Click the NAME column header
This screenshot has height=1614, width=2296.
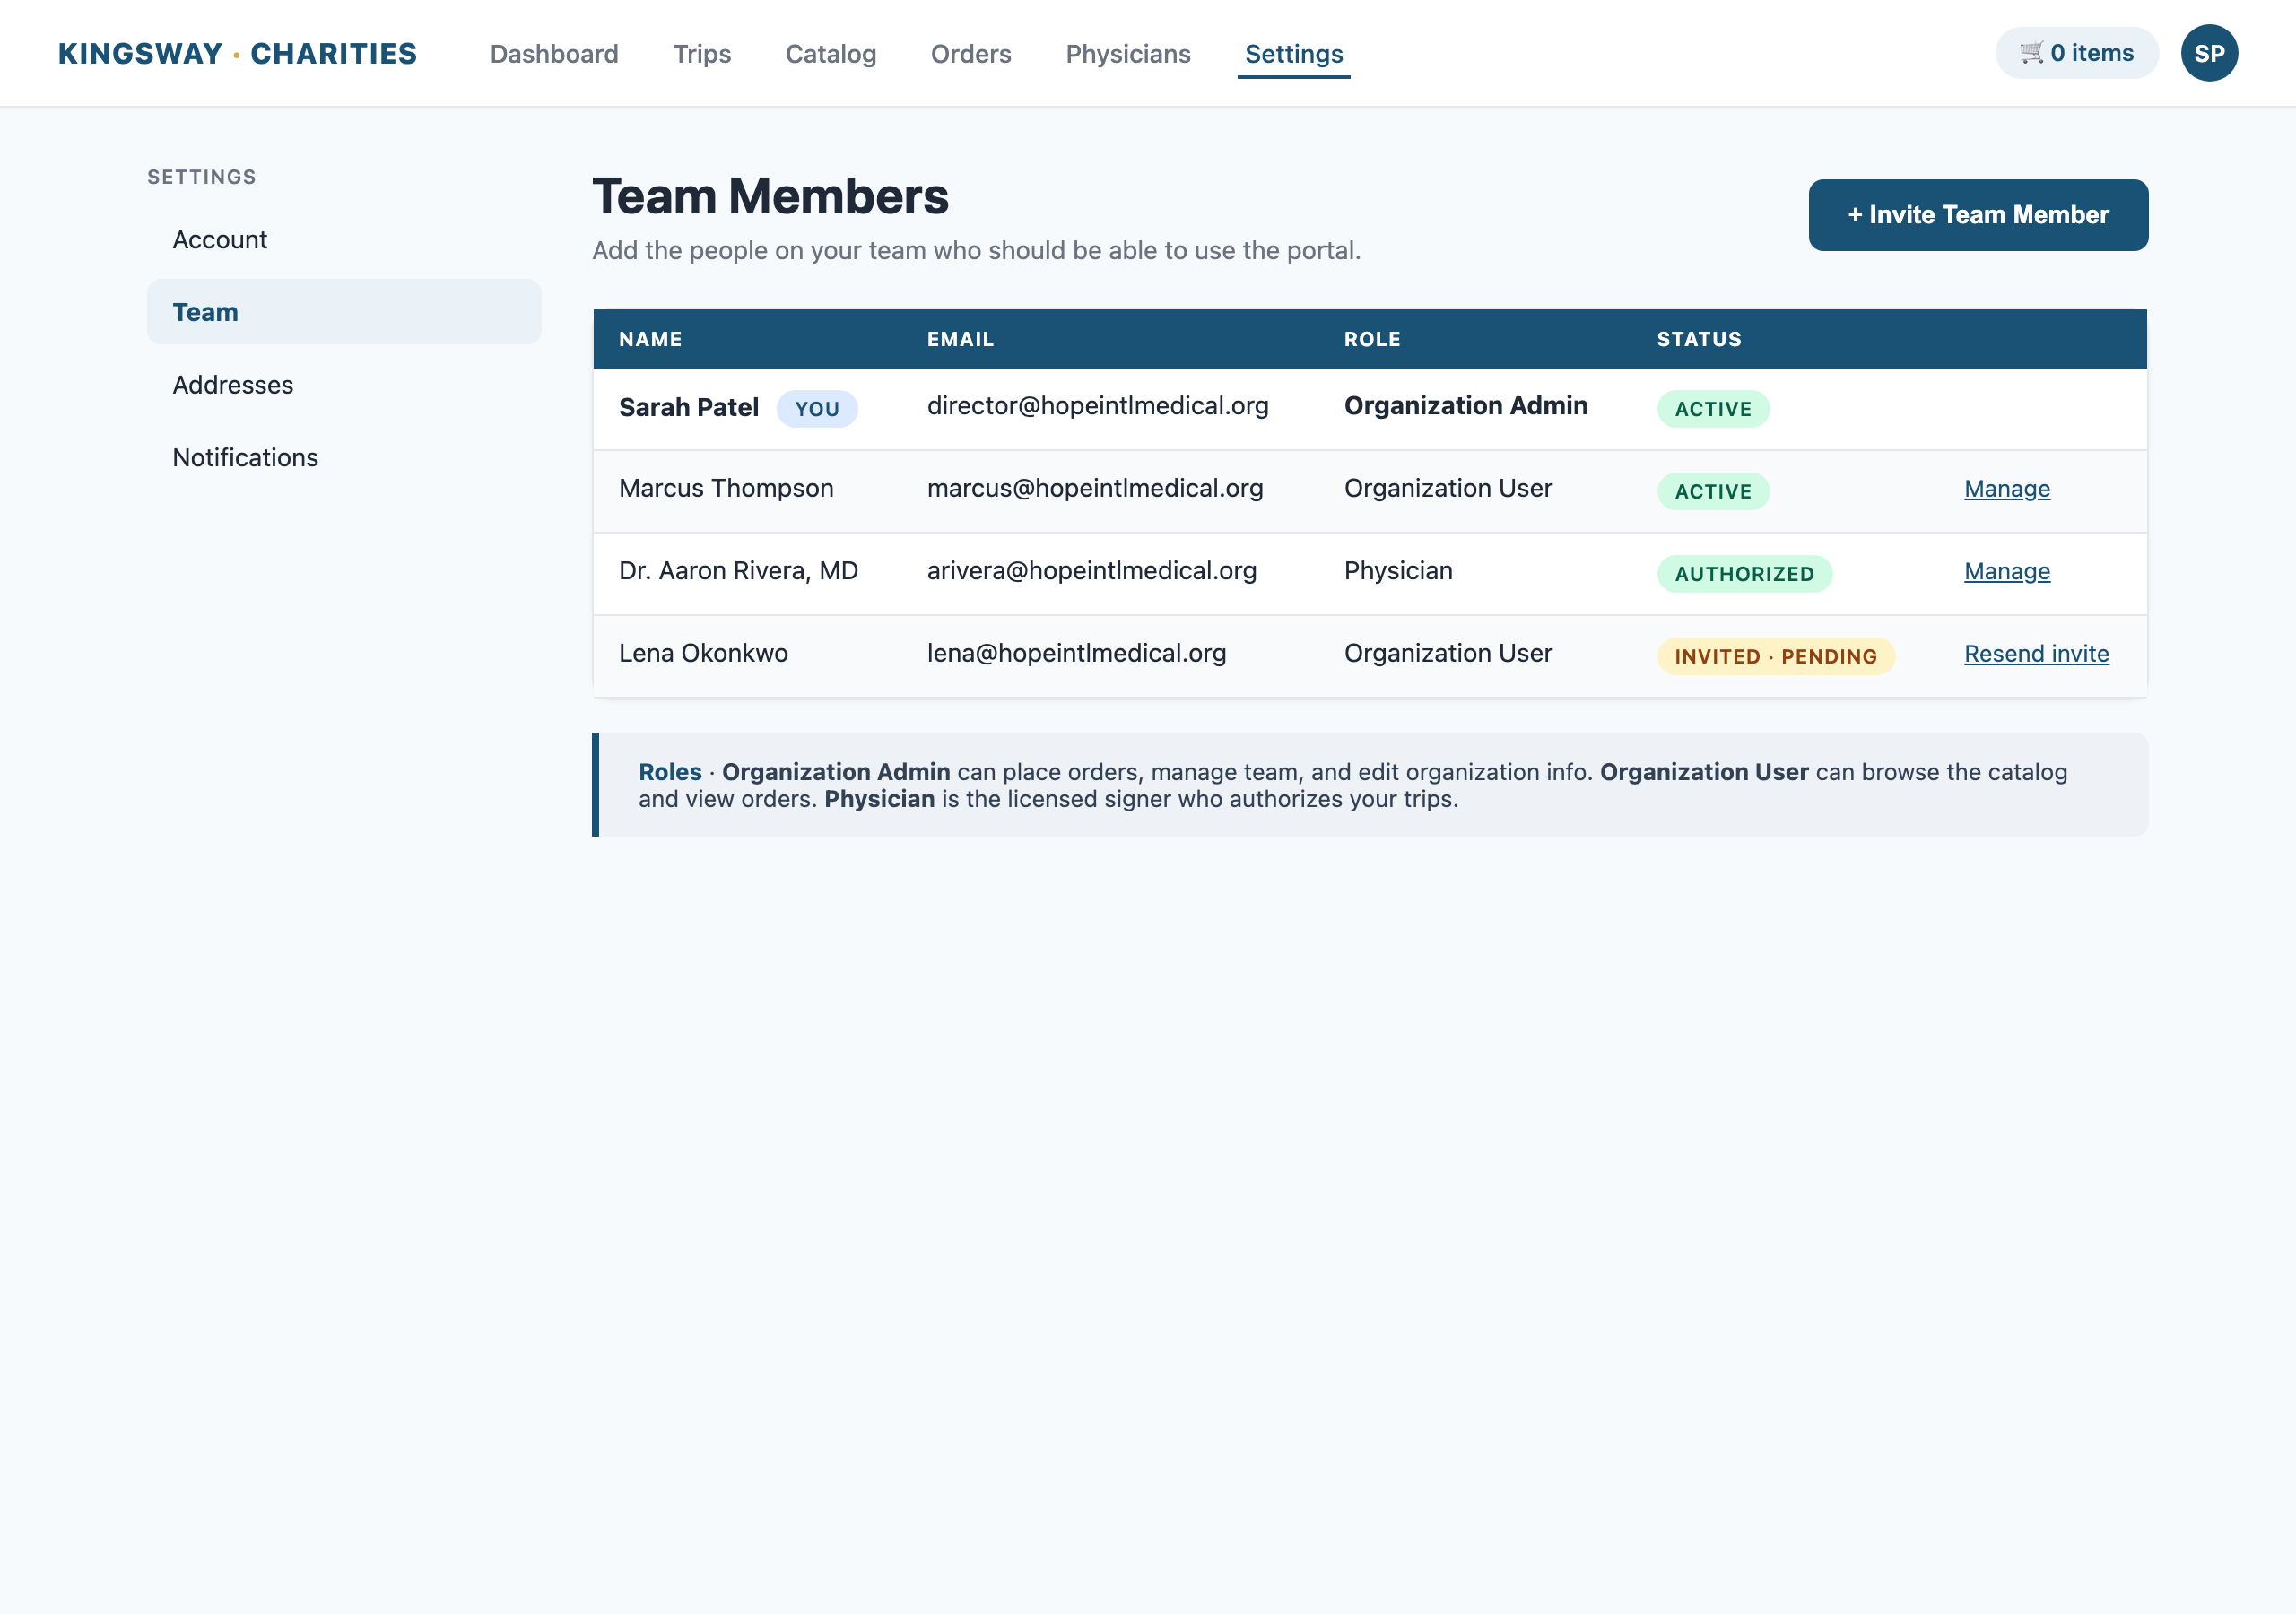(x=651, y=339)
